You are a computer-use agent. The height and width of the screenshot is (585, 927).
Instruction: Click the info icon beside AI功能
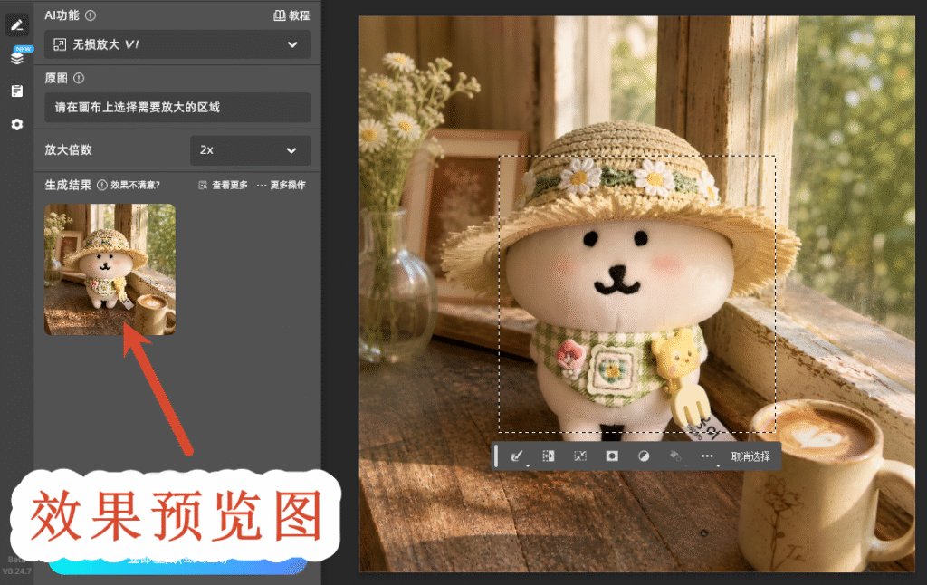click(91, 15)
